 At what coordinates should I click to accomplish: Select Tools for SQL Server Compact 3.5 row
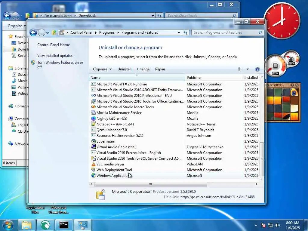coord(175,158)
